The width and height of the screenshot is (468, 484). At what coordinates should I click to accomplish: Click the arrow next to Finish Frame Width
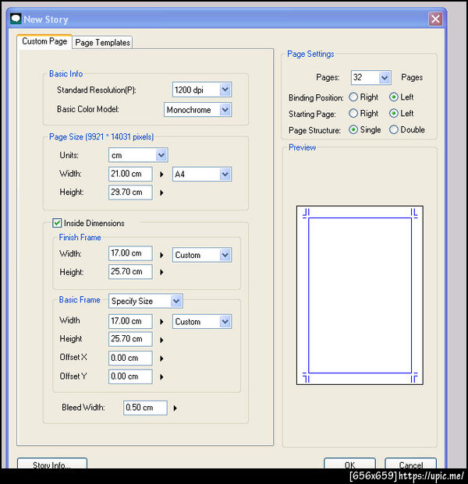point(161,256)
